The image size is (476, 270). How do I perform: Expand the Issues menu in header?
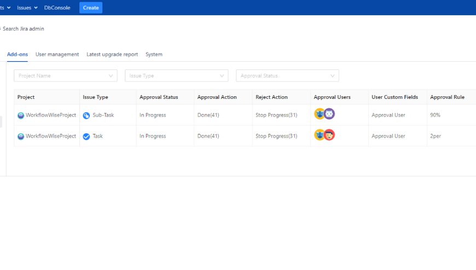tap(27, 8)
